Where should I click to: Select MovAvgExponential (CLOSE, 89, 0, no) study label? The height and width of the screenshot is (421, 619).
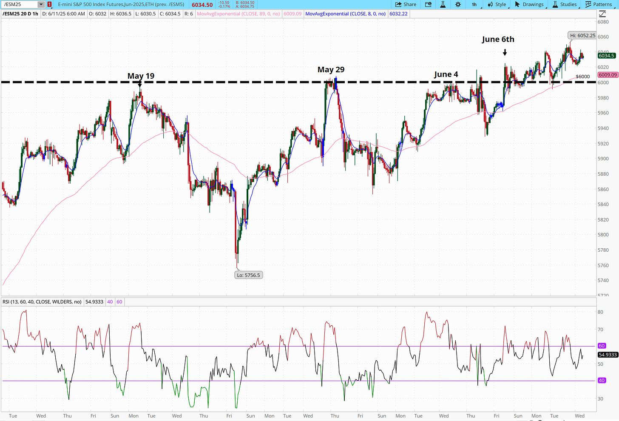239,14
